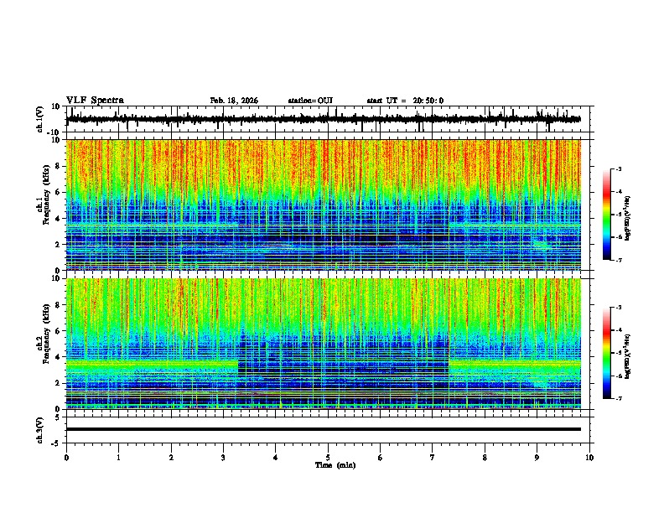664x513 pixels.
Task: Click the "8" kHz tick on ch.2 frequency axis
Action: 59,305
